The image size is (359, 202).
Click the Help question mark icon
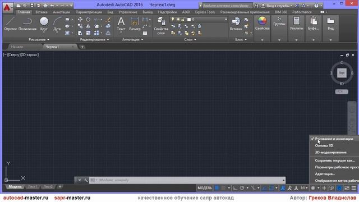[316, 6]
